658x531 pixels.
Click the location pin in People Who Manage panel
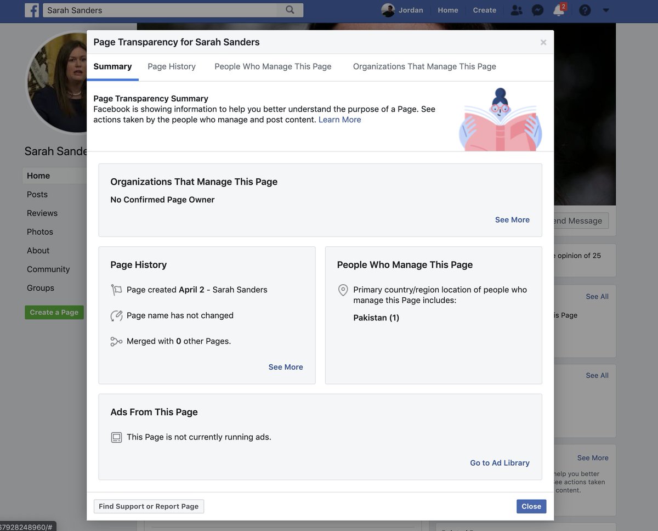tap(343, 290)
